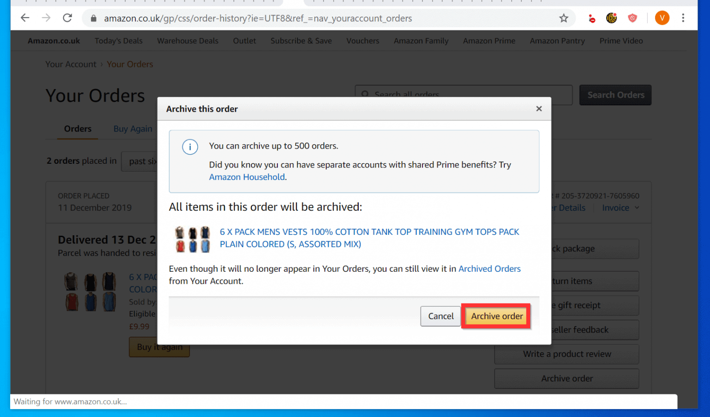
Task: Switch to the Buy Again tab
Action: 133,129
